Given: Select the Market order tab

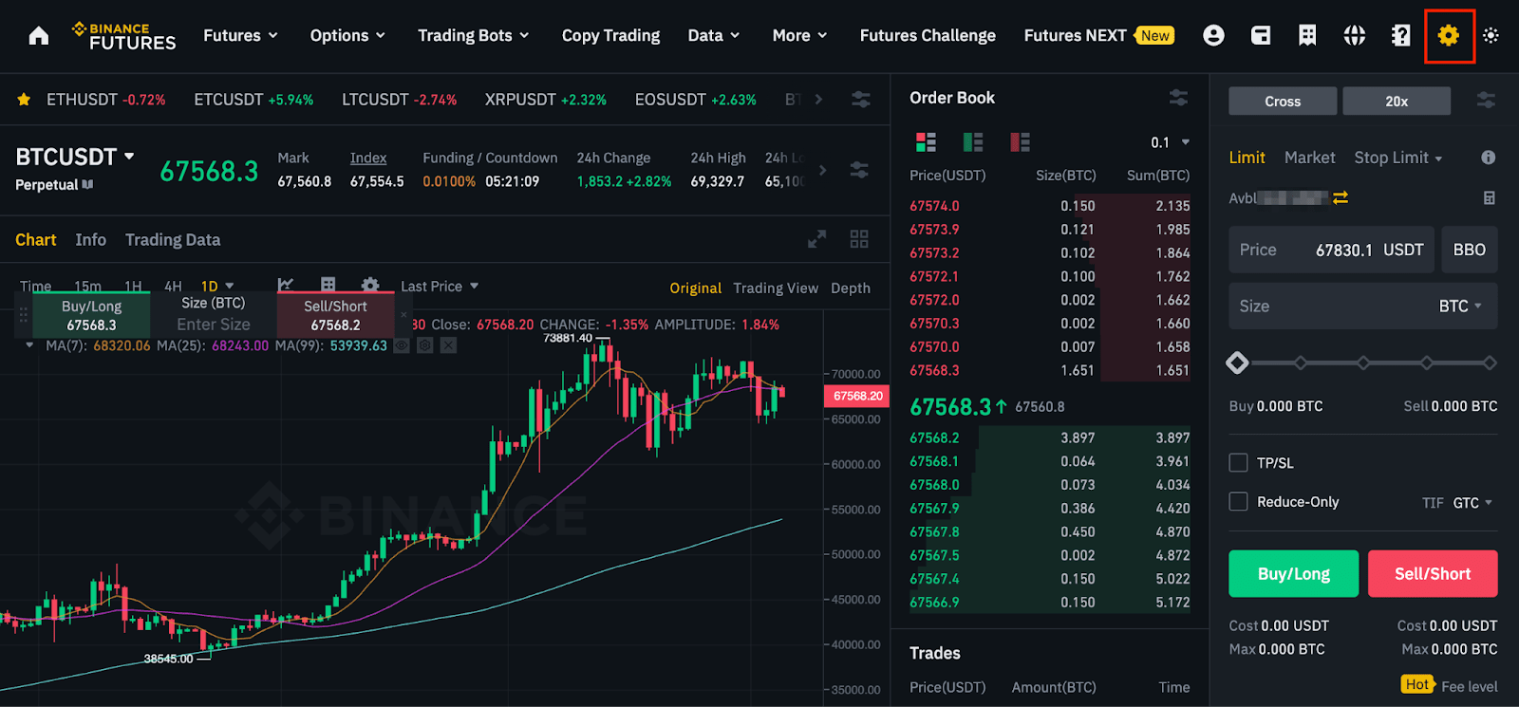Looking at the screenshot, I should click(1309, 158).
